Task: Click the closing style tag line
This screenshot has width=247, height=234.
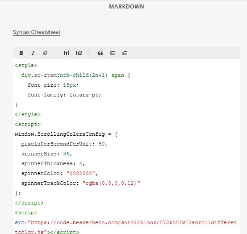Action: point(28,114)
